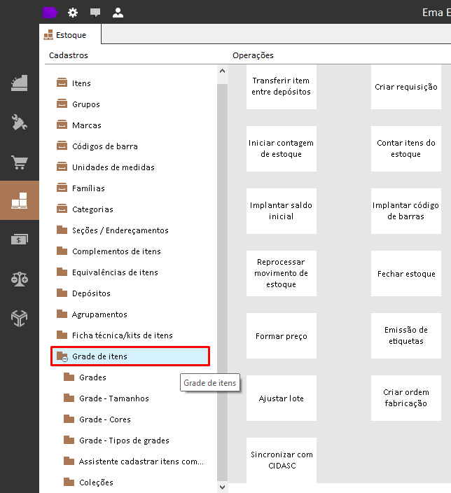
Task: Open Seções / Endereçamentos folder
Action: (120, 230)
